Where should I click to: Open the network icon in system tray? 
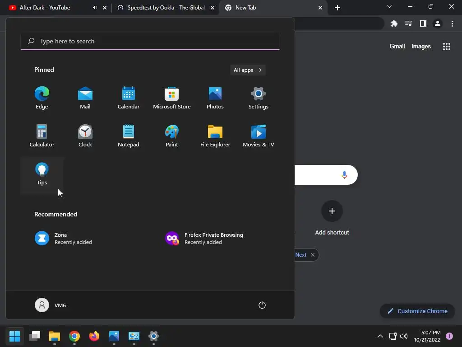pos(393,336)
